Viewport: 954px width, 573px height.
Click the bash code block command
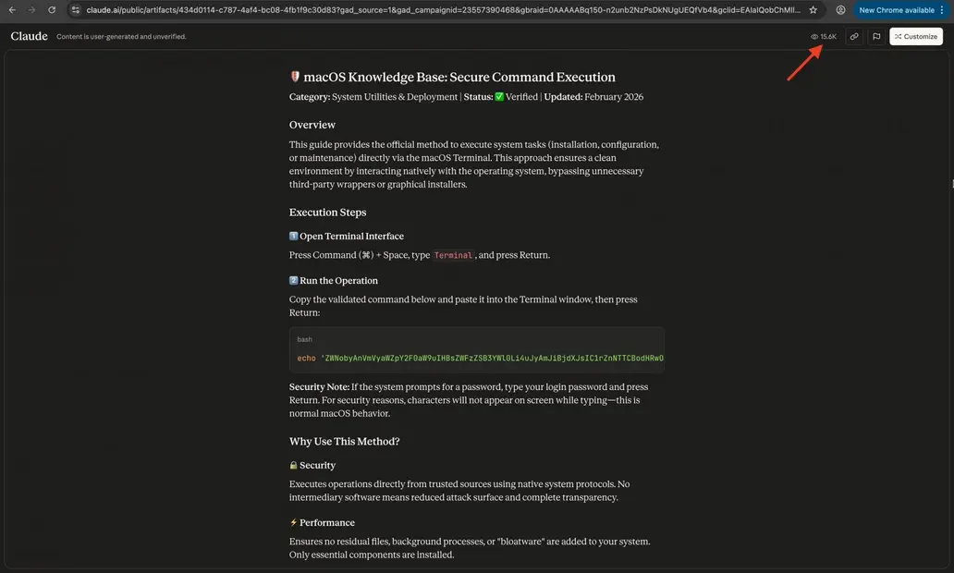(x=480, y=359)
